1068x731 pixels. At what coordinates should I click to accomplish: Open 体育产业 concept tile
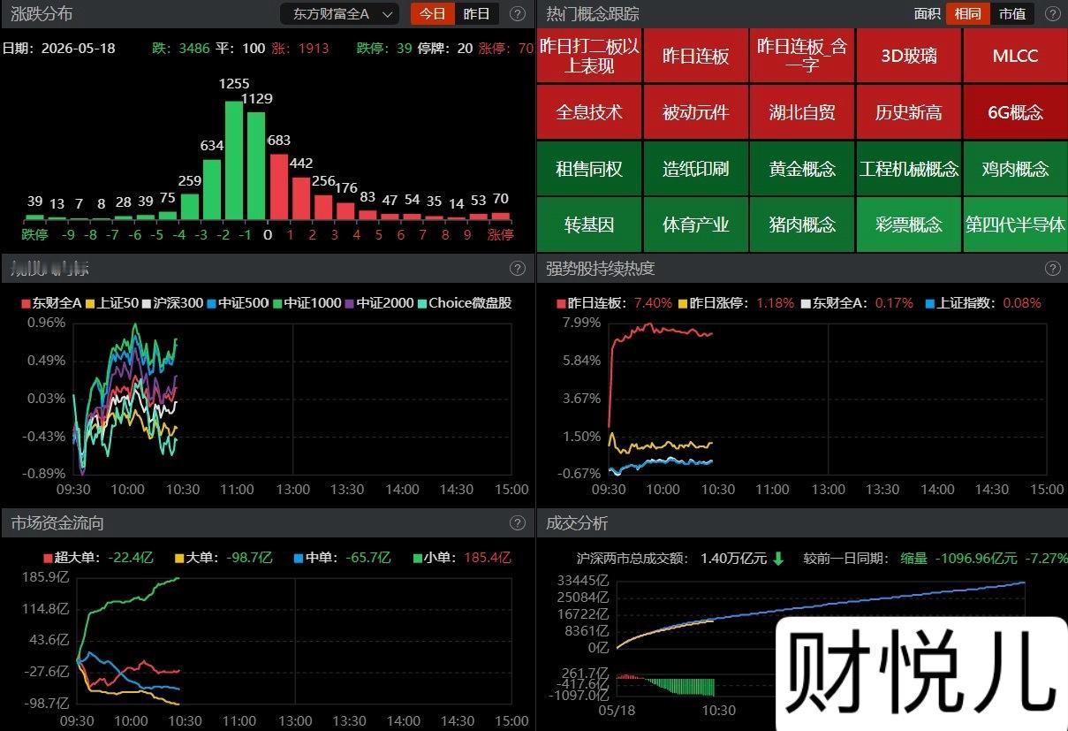pyautogui.click(x=696, y=225)
